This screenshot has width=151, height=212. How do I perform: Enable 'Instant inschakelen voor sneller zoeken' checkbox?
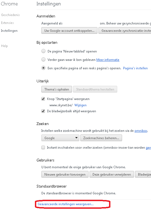click(x=43, y=147)
